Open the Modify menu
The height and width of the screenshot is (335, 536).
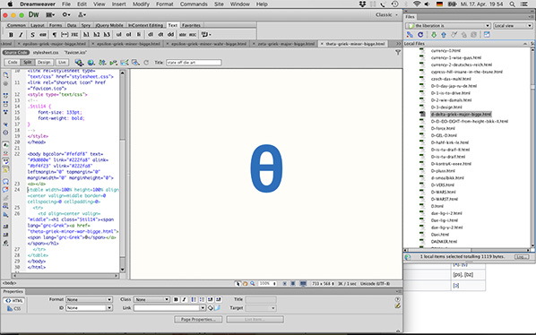click(141, 4)
